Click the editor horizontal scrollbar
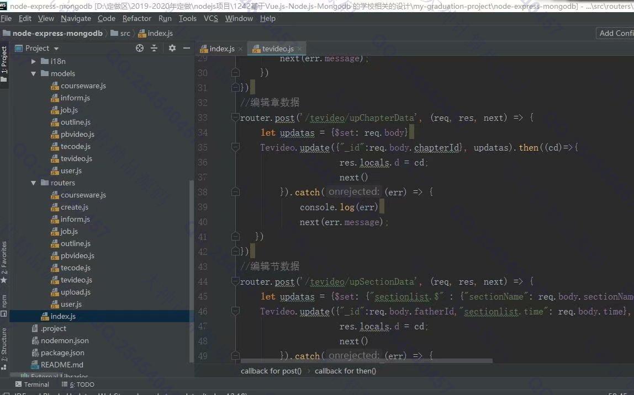 [x=366, y=360]
